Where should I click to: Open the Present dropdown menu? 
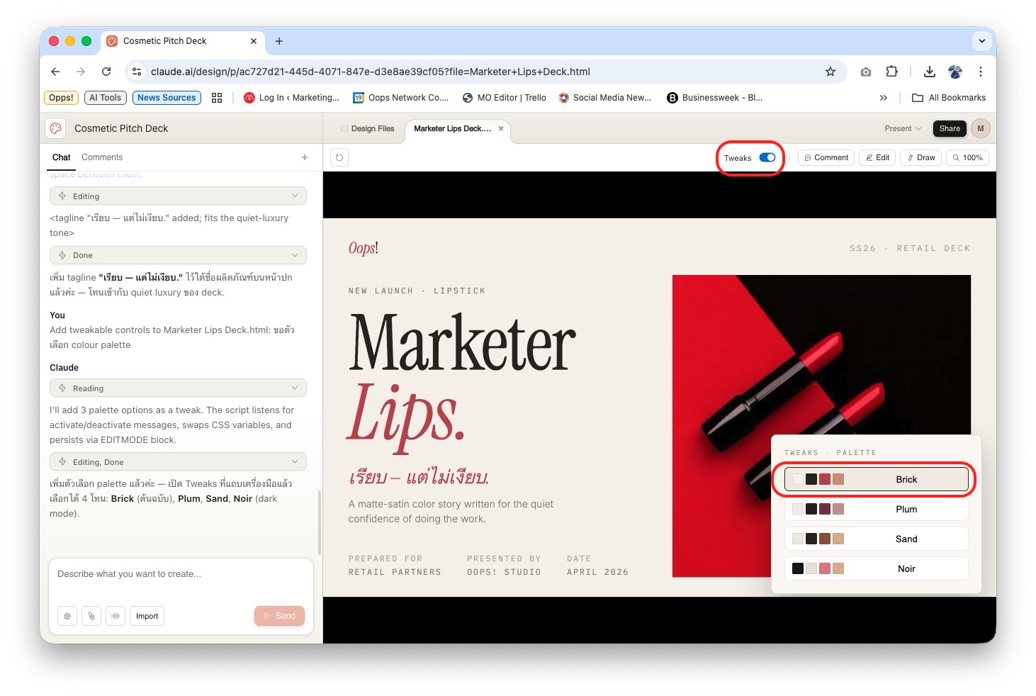tap(903, 128)
